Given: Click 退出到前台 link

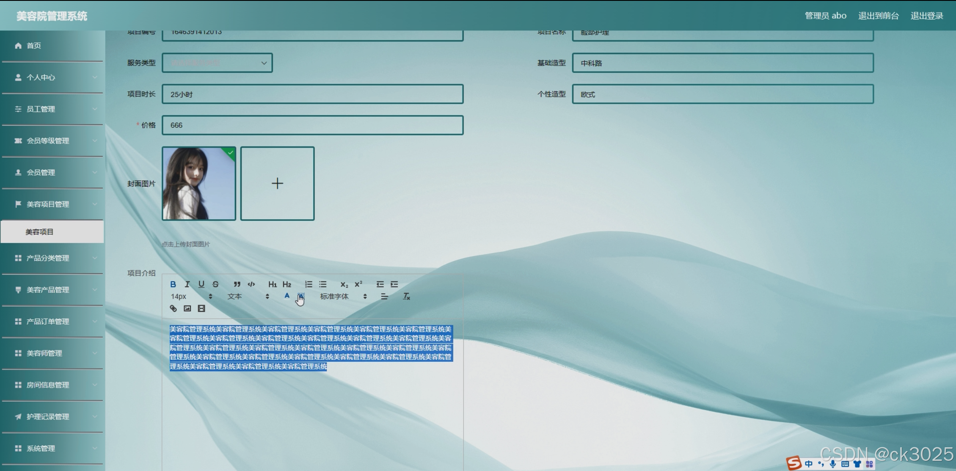Looking at the screenshot, I should tap(878, 16).
